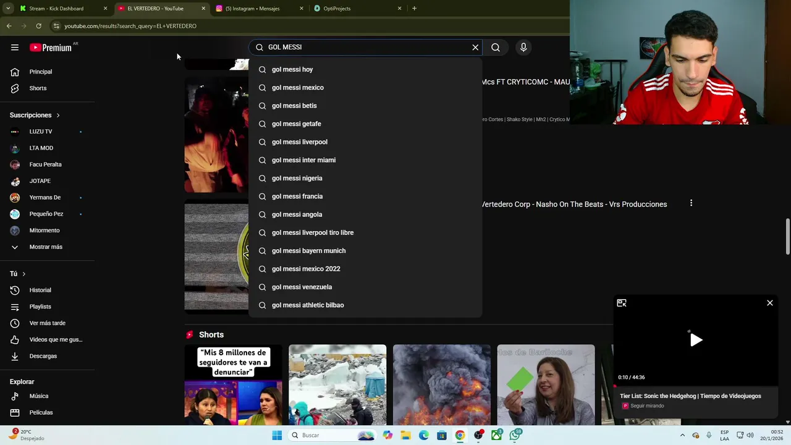Open File Explorer from the taskbar
This screenshot has height=445, width=791.
[x=405, y=435]
